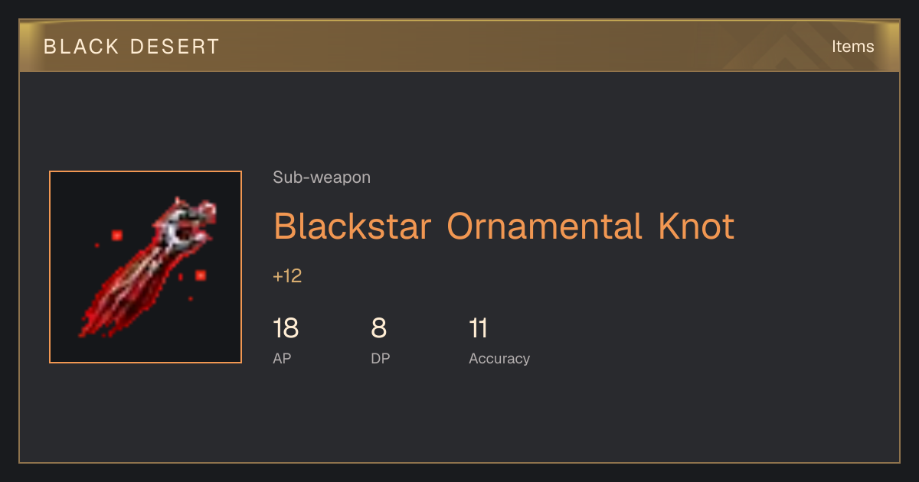Viewport: 919px width, 482px height.
Task: Click the red spark right of the tassel
Action: pos(201,275)
